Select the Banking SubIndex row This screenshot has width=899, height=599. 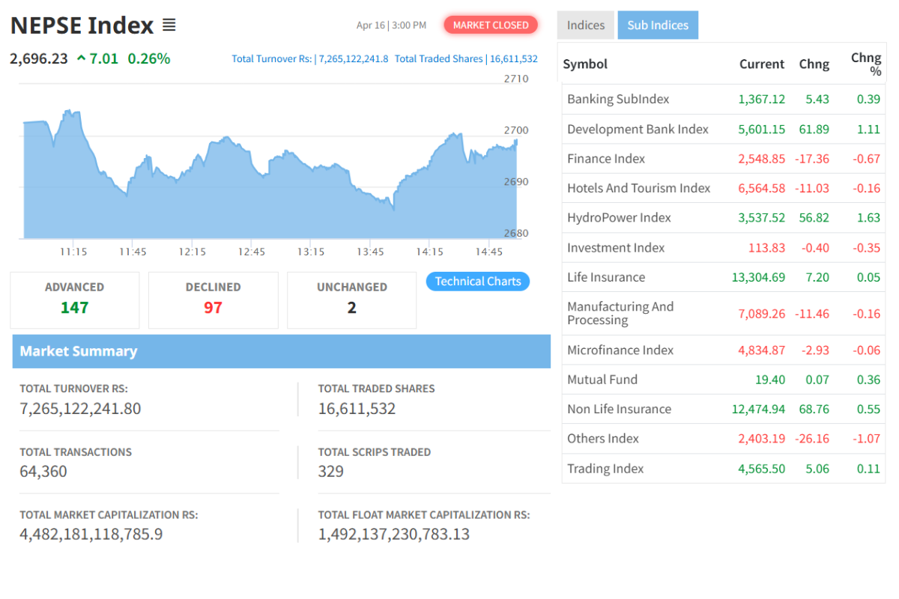coord(724,100)
